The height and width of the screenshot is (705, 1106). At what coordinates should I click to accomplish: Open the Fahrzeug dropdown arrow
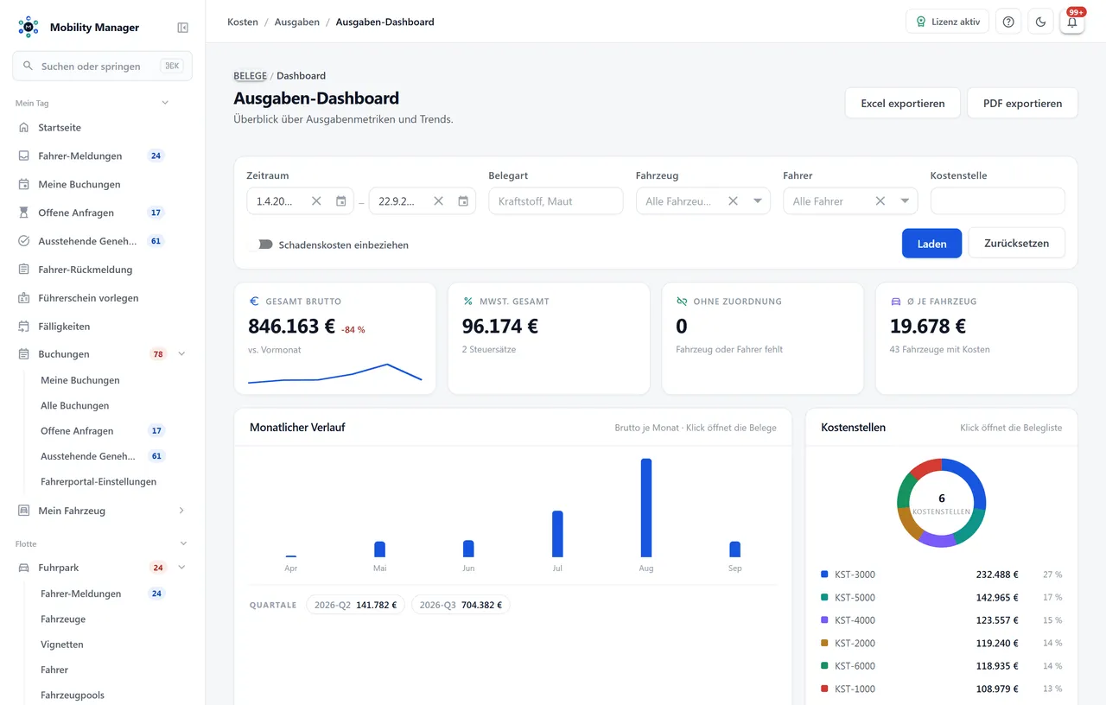[x=758, y=201]
